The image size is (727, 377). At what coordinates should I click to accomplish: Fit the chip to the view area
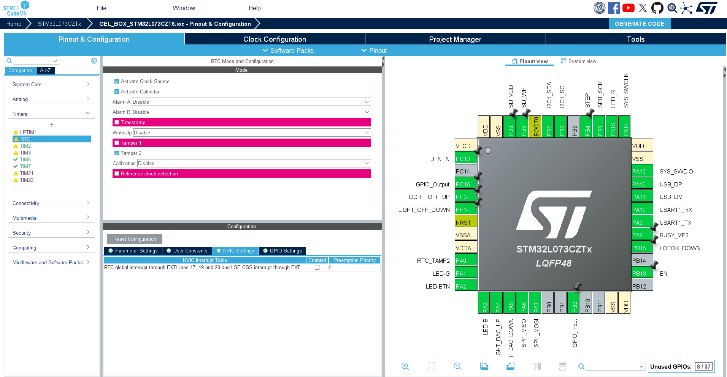point(432,366)
